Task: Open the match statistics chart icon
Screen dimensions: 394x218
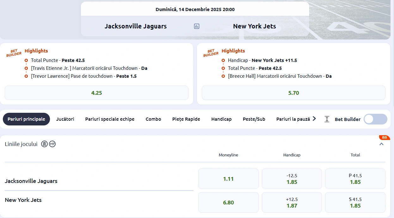Action: [196, 26]
